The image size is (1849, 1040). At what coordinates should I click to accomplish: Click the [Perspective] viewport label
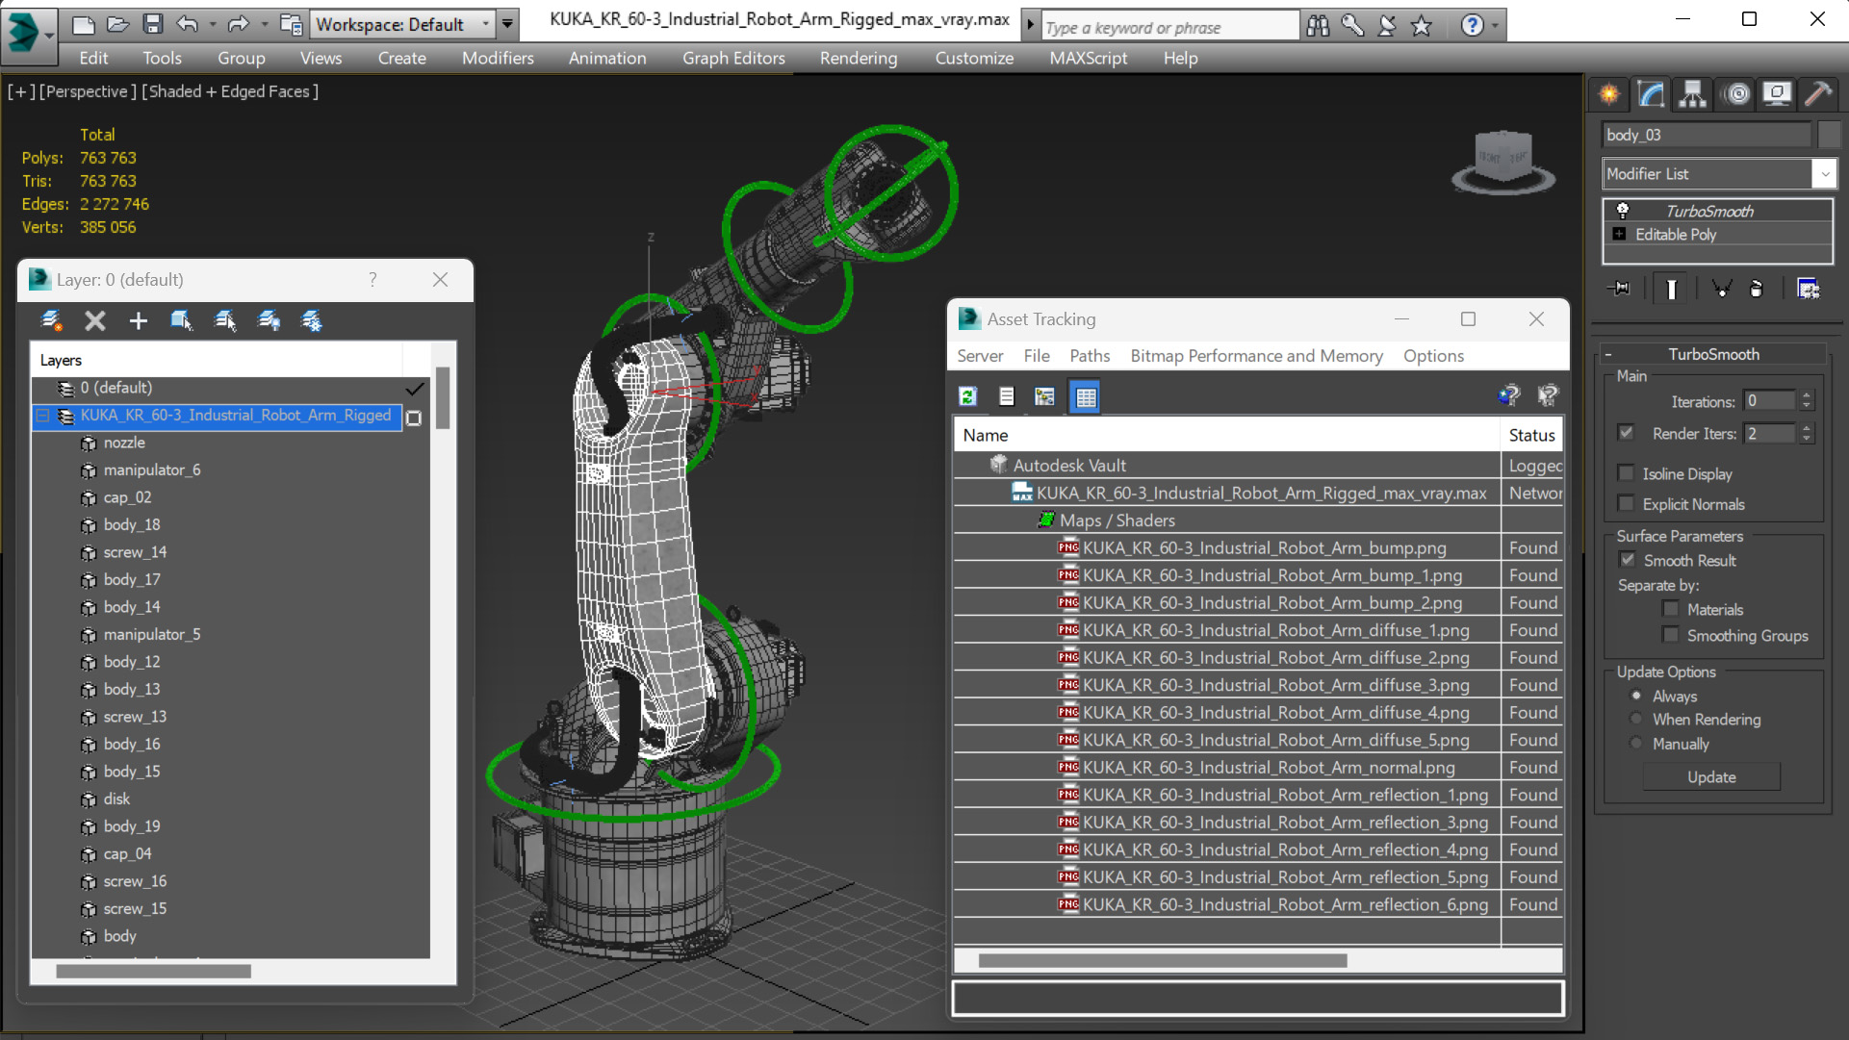[86, 91]
